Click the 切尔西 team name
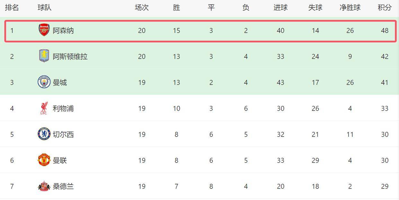Screen dimensions: 399x200 coord(63,134)
